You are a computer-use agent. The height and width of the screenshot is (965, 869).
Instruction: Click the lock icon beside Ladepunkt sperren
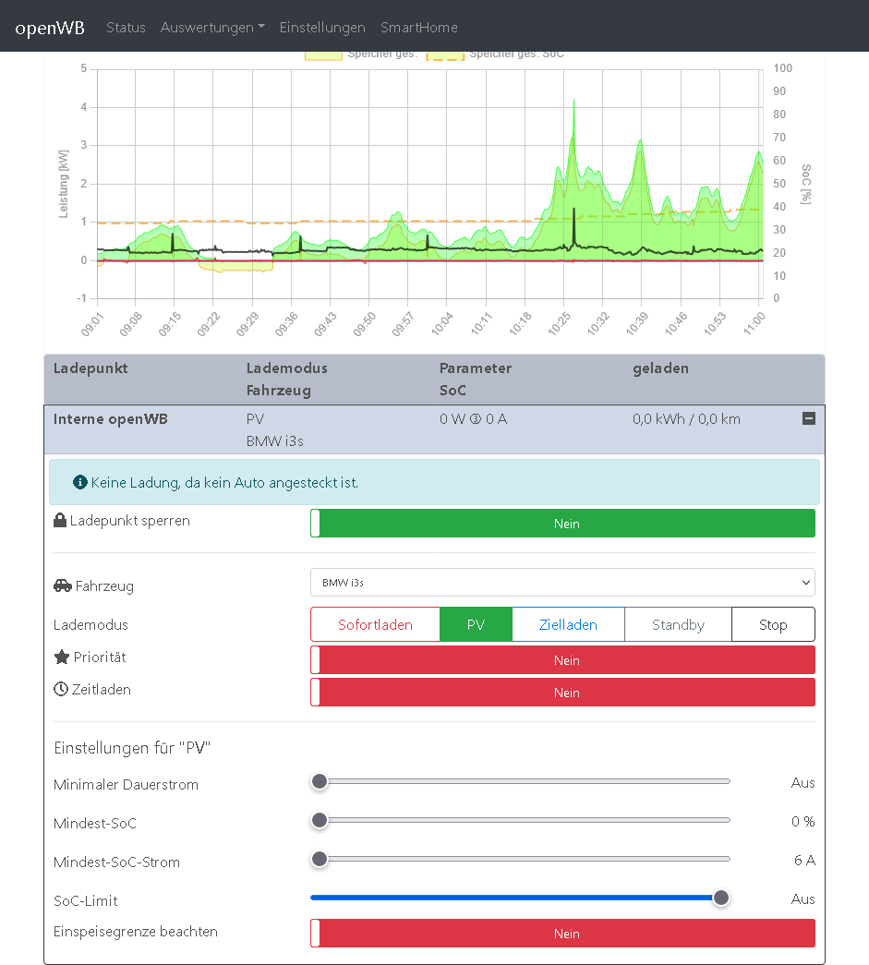pyautogui.click(x=60, y=521)
